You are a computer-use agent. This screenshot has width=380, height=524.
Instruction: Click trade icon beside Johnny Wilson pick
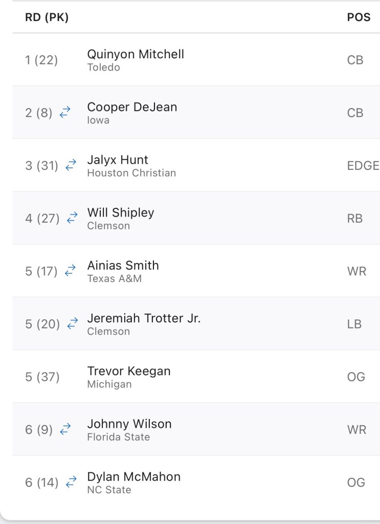point(65,429)
